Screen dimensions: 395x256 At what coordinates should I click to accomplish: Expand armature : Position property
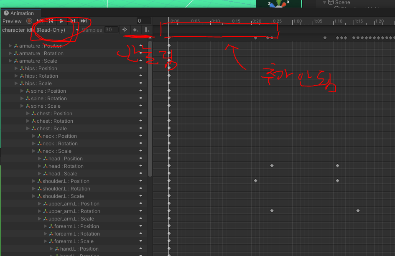point(10,46)
